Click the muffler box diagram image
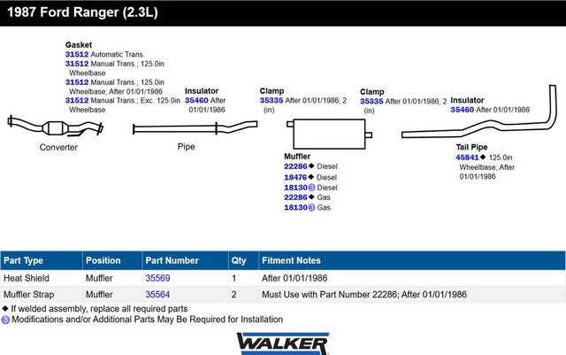 click(329, 134)
